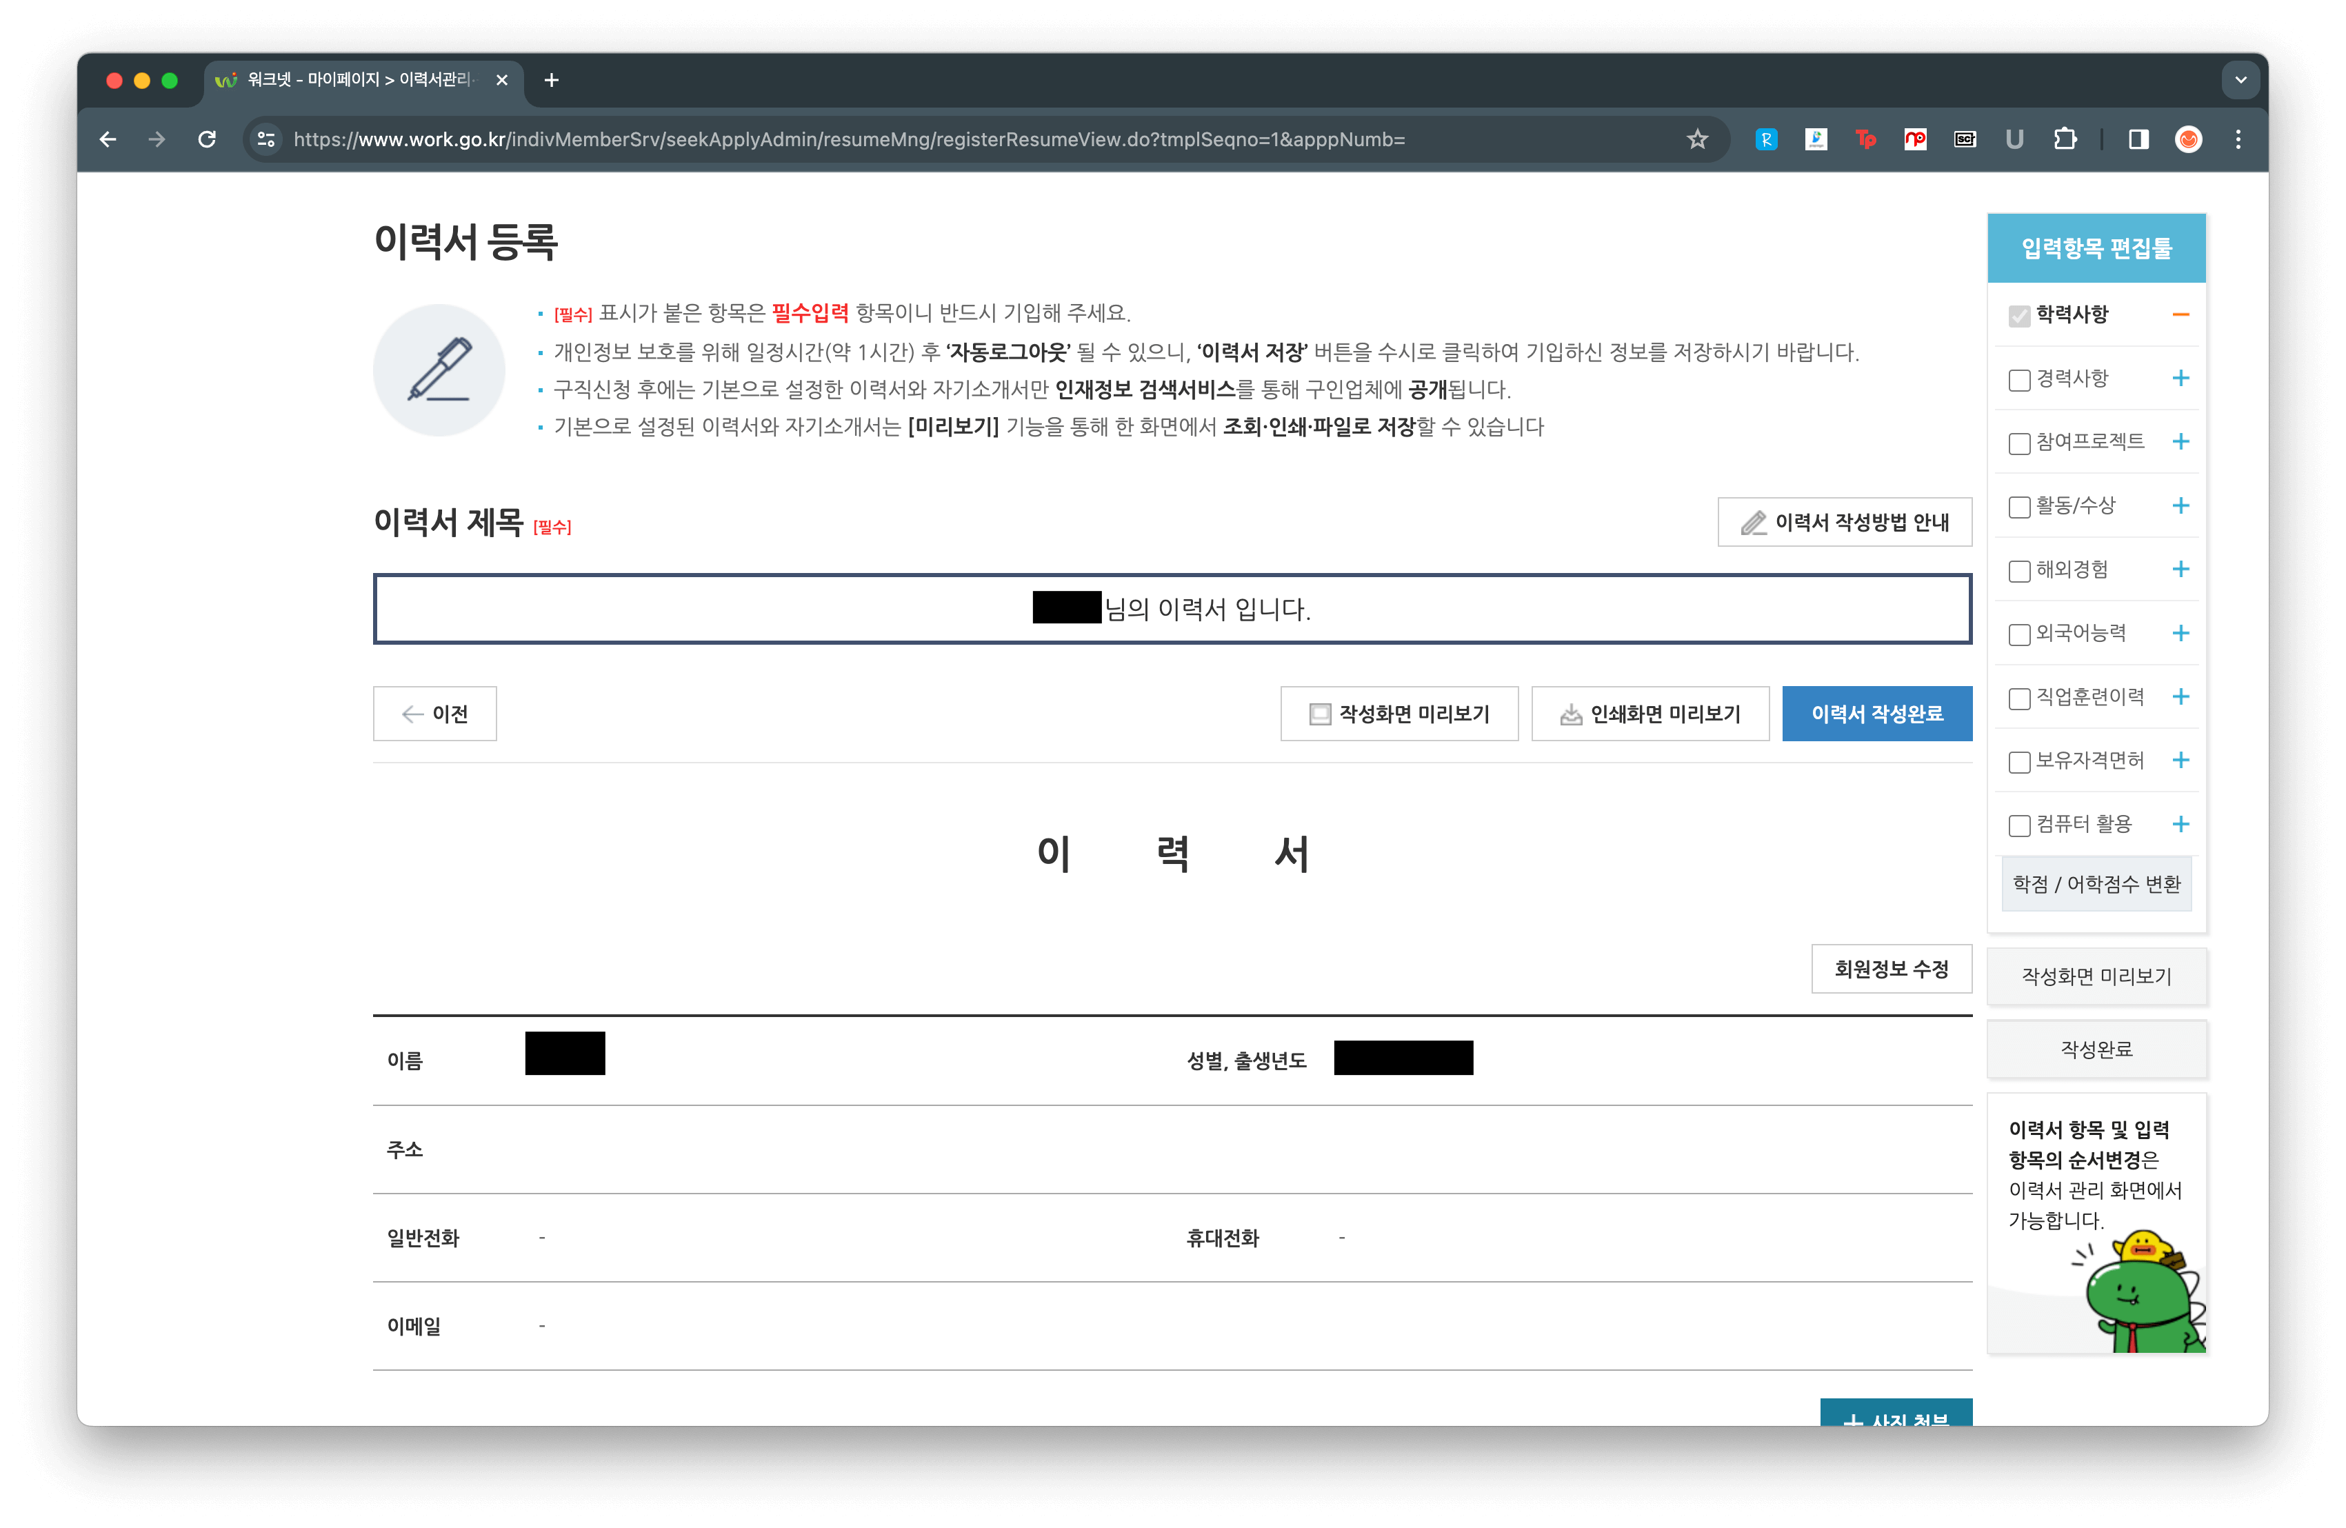Focus the 이력서 제목 input field
2346x1528 pixels.
[1171, 608]
